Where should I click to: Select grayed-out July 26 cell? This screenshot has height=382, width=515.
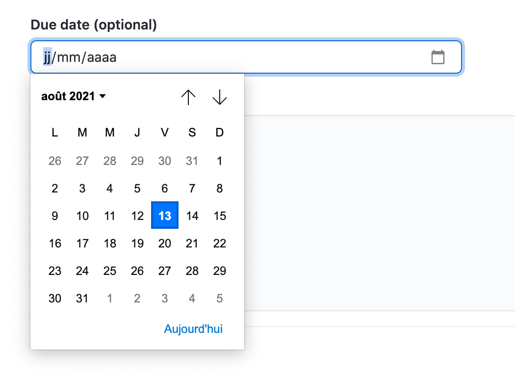pyautogui.click(x=54, y=161)
